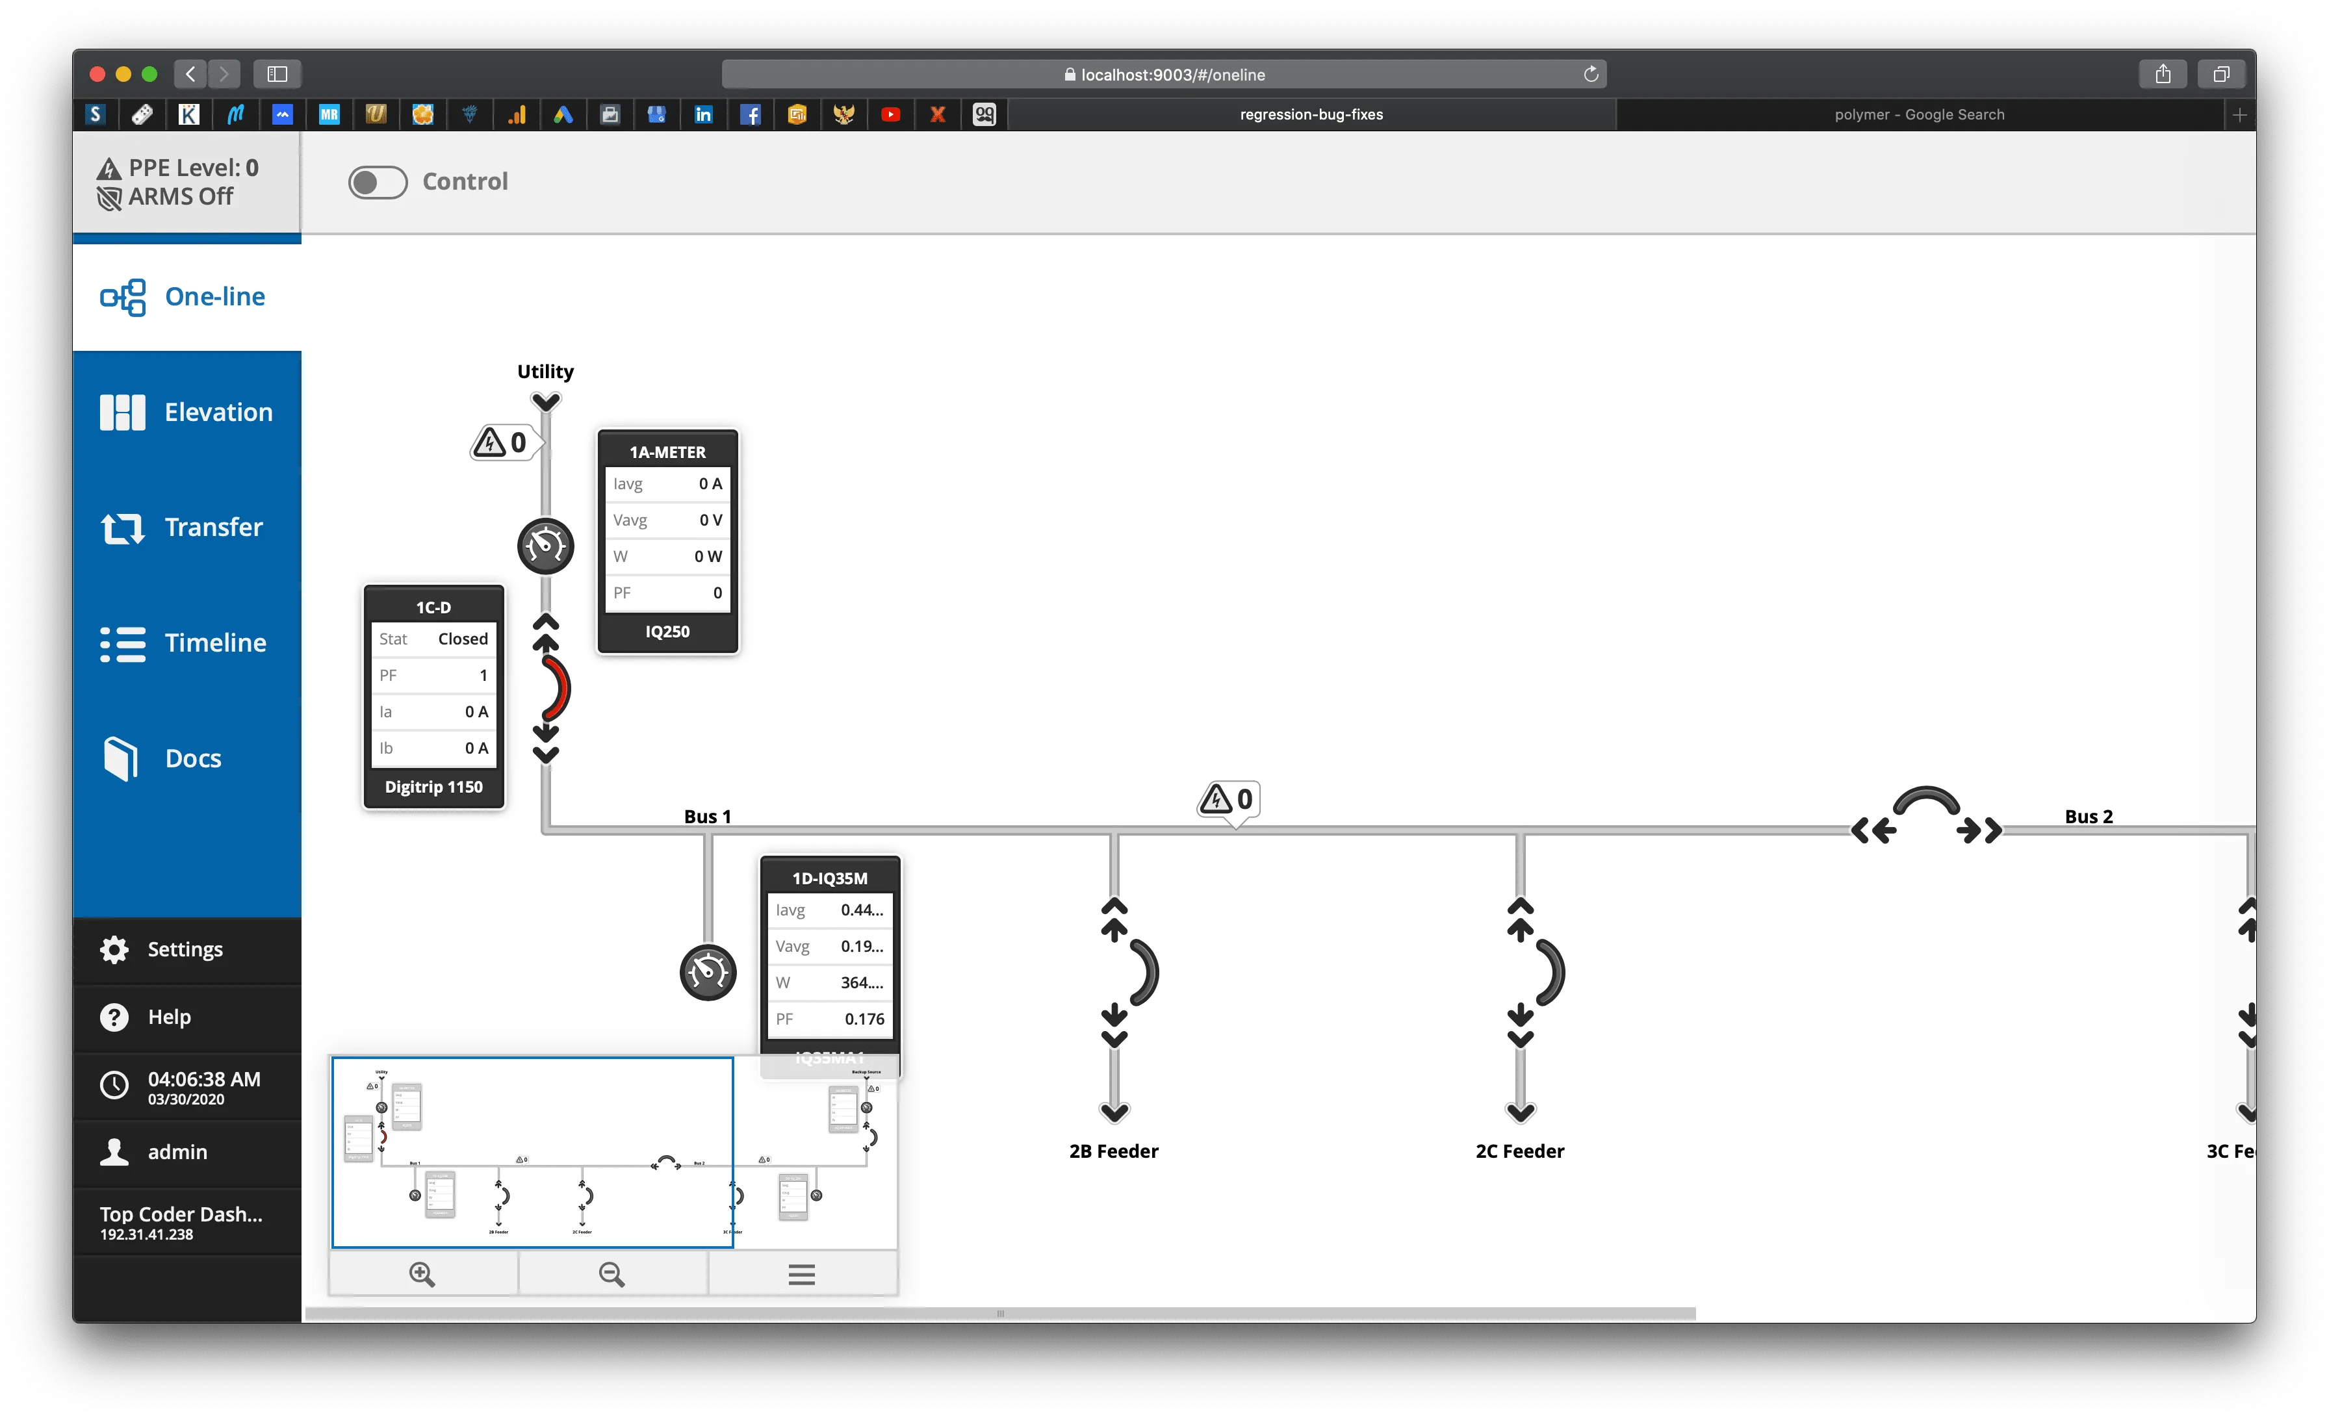Click the 2B Feeder load arrow

pos(1114,1112)
